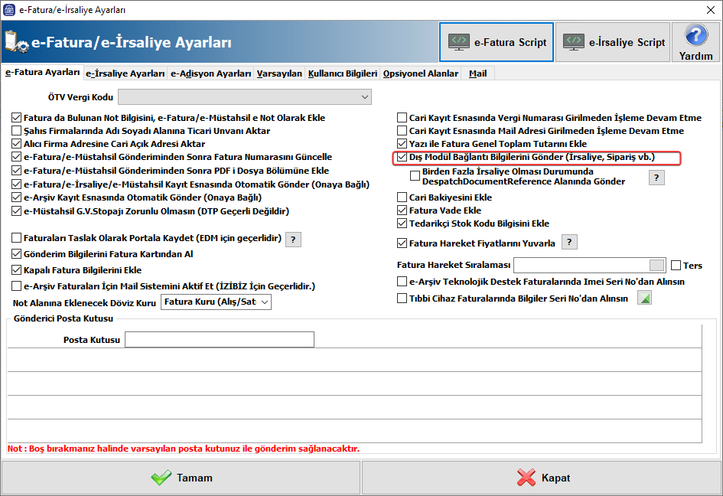Viewport: 723px width, 496px height.
Task: Open the Kullanıcı Bilgileri tab
Action: (343, 73)
